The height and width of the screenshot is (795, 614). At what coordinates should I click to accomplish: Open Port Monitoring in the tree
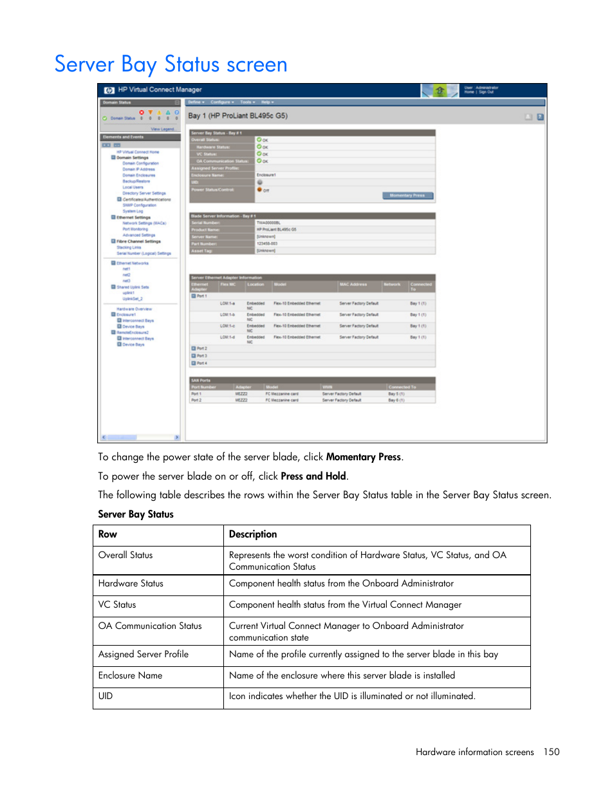point(135,229)
